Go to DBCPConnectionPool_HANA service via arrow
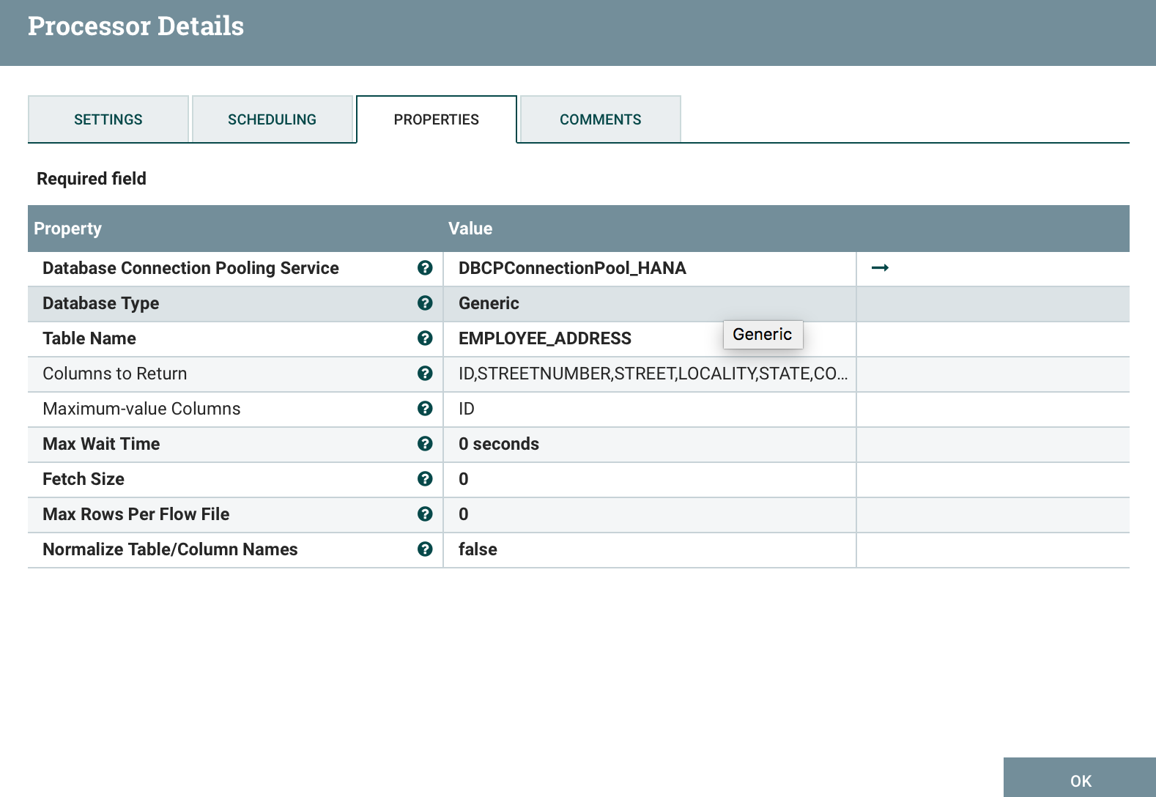 [x=880, y=268]
